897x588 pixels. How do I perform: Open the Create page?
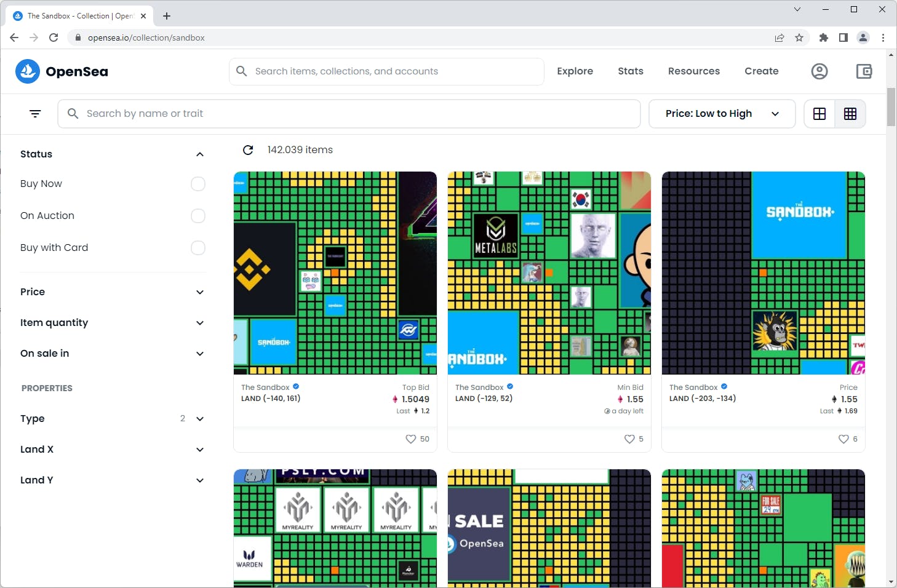762,71
